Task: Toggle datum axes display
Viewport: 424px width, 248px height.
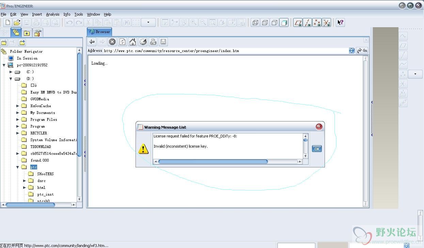Action: pos(308,22)
